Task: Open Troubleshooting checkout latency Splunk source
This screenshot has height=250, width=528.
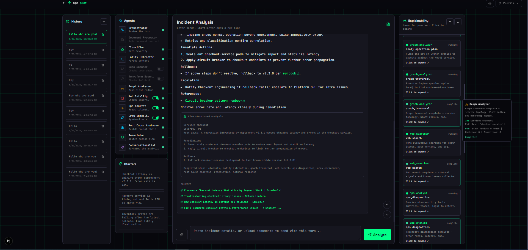Action: [223, 196]
